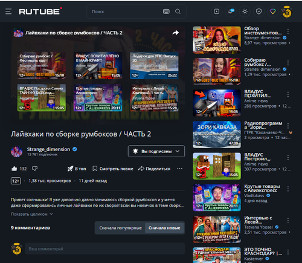Click the 12+ age rating badge below video
302x263 pixels.
[16, 181]
